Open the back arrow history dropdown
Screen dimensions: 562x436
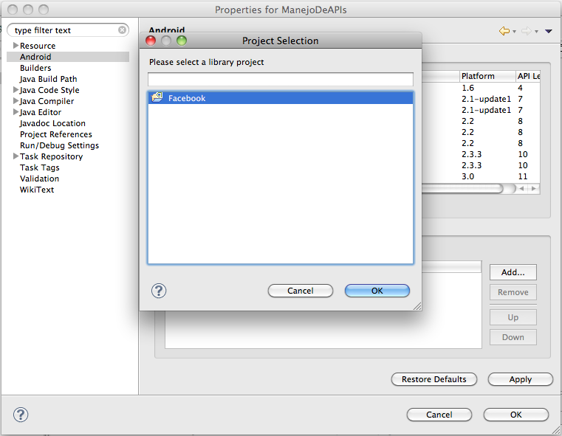point(514,32)
